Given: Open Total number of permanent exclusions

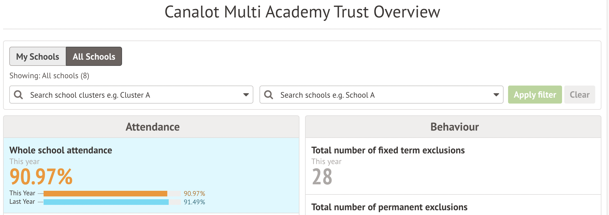Looking at the screenshot, I should click(389, 207).
